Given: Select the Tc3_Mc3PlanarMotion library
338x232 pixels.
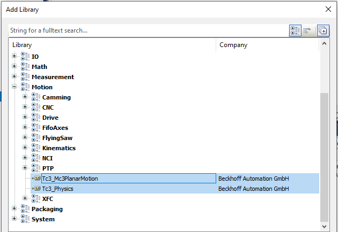Looking at the screenshot, I should (70, 179).
